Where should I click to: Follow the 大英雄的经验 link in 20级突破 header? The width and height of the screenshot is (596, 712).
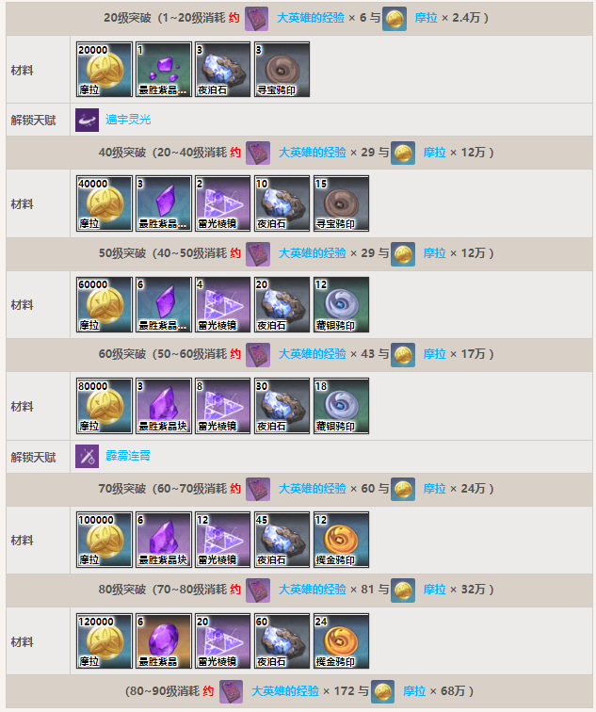click(x=311, y=18)
